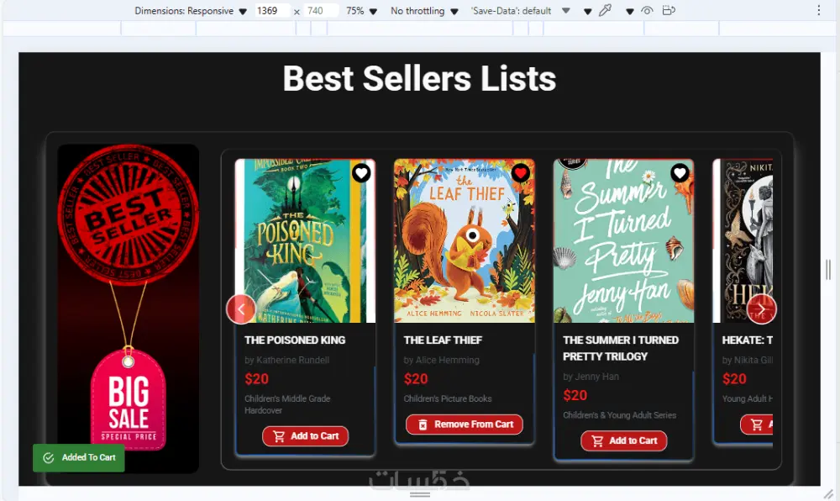This screenshot has width=840, height=501.
Task: Open the three-dot more options menu
Action: 819,11
